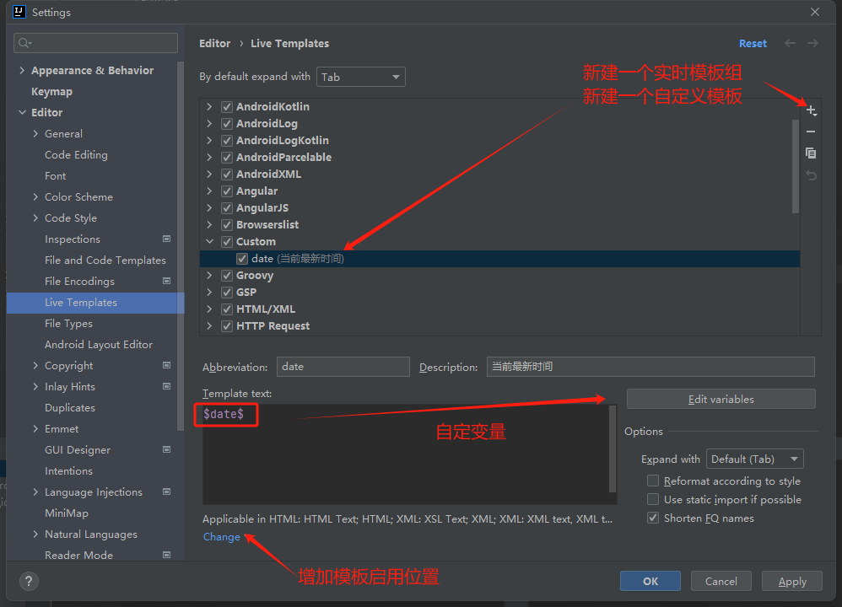Collapse the Custom template group

209,241
